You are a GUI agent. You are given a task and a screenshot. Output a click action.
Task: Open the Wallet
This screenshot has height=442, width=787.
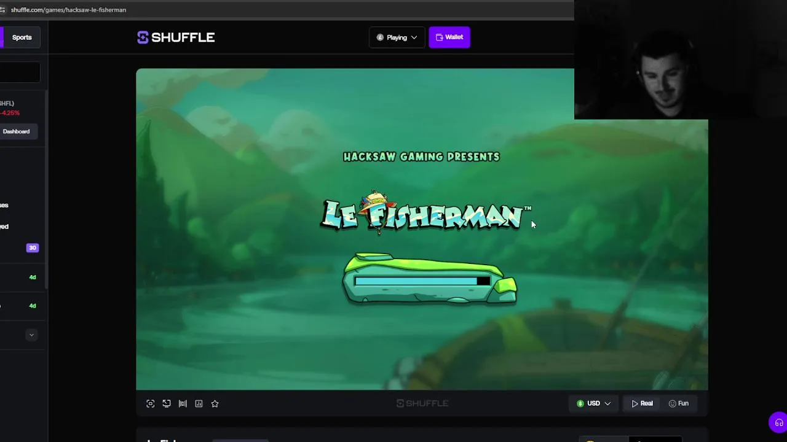[x=449, y=37]
